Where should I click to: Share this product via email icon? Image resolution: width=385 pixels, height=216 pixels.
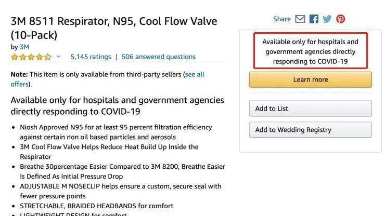[x=300, y=19]
